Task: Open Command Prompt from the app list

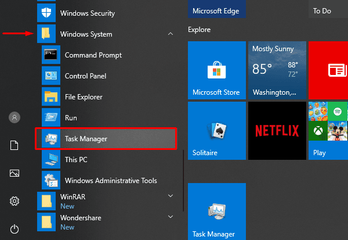Action: click(93, 55)
